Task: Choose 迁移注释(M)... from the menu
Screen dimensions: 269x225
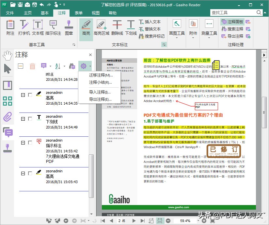Action: click(101, 75)
